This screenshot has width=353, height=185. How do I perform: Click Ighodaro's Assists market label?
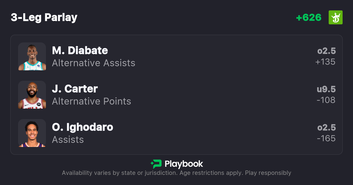click(68, 140)
